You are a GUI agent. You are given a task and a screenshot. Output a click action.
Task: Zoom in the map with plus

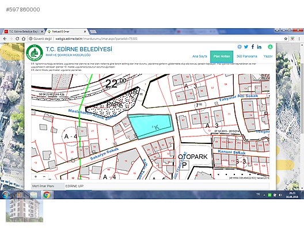coord(36,176)
